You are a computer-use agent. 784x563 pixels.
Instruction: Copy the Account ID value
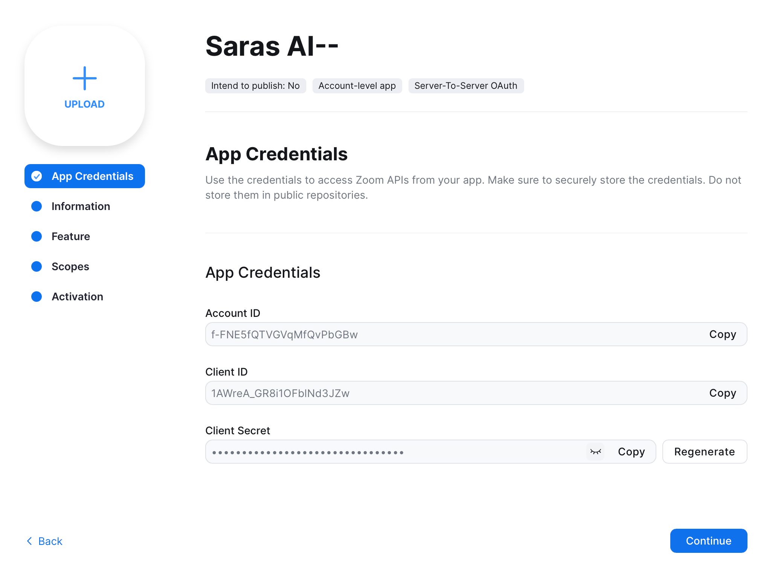coord(723,334)
